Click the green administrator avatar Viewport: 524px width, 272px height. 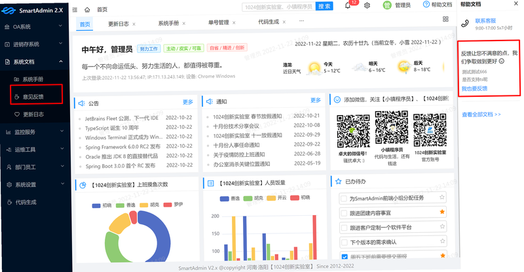[387, 5]
